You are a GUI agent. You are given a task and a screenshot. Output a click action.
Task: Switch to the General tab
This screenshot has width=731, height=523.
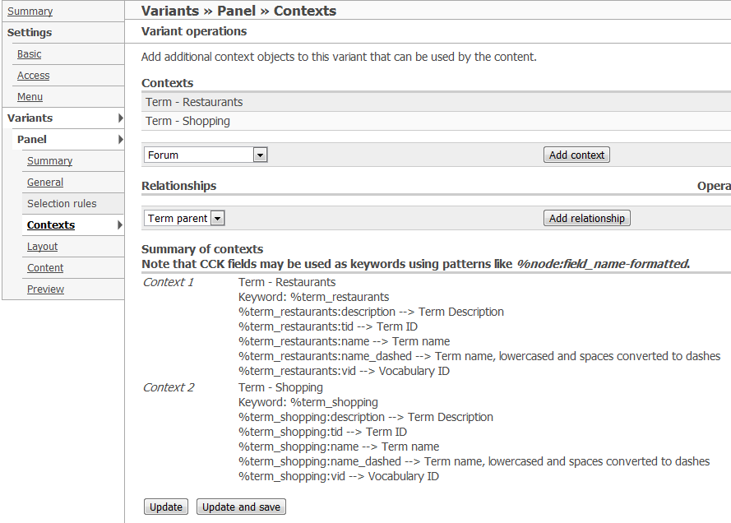click(45, 183)
